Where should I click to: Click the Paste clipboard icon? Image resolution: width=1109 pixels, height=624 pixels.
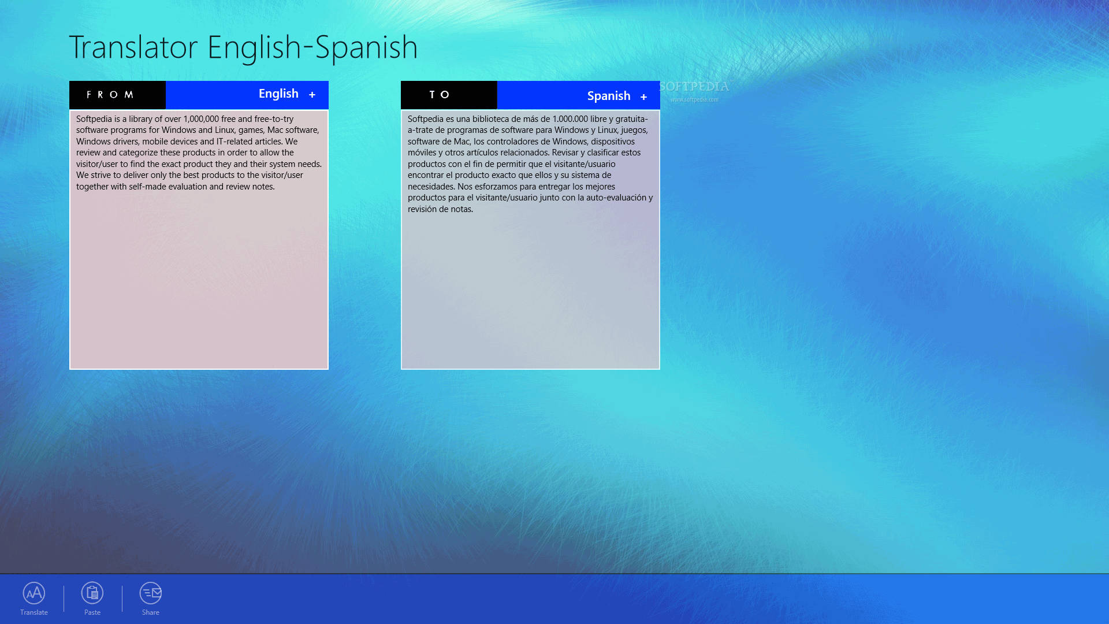pyautogui.click(x=92, y=593)
